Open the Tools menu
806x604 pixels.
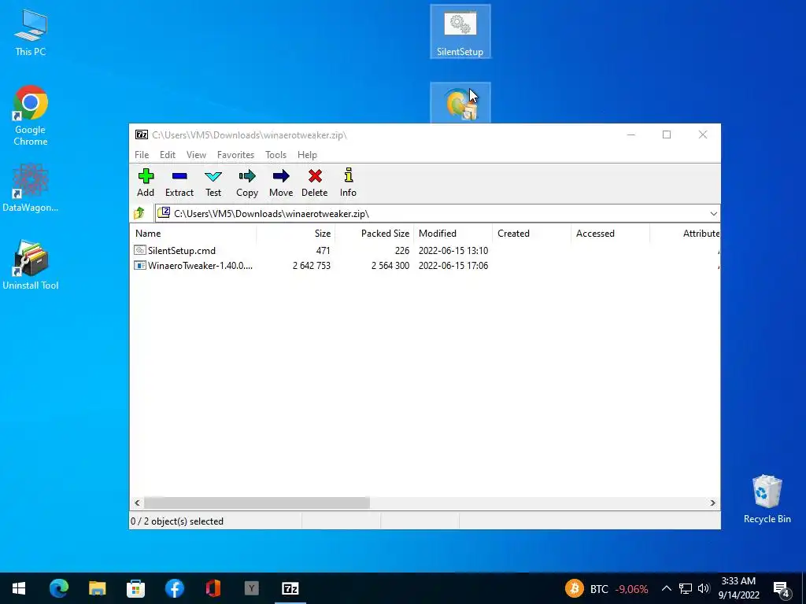[x=276, y=155]
